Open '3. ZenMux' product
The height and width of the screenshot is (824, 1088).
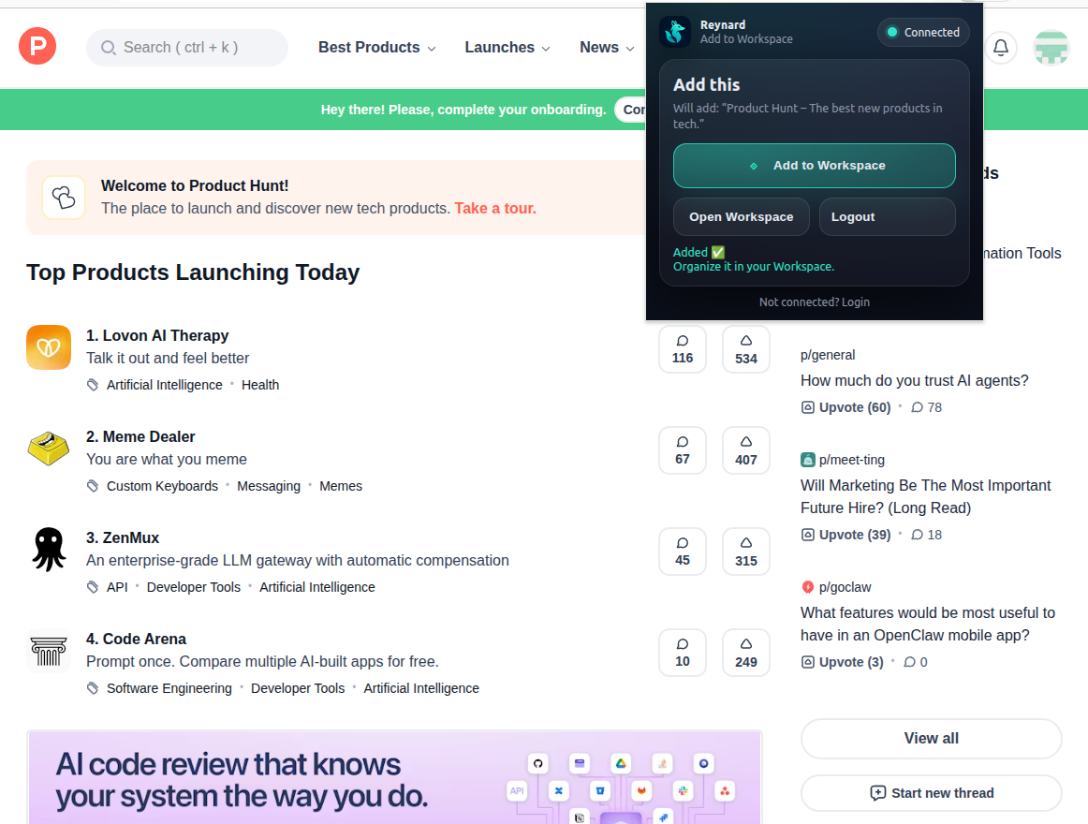tap(122, 538)
